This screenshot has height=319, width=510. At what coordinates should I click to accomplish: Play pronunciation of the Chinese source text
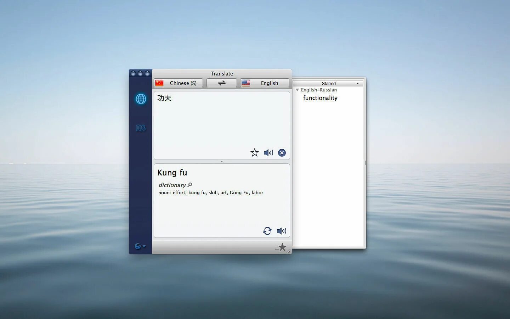268,153
